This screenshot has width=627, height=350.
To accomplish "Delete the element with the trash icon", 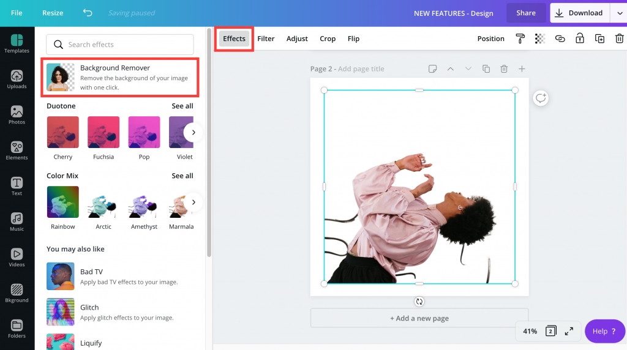I will pyautogui.click(x=619, y=39).
